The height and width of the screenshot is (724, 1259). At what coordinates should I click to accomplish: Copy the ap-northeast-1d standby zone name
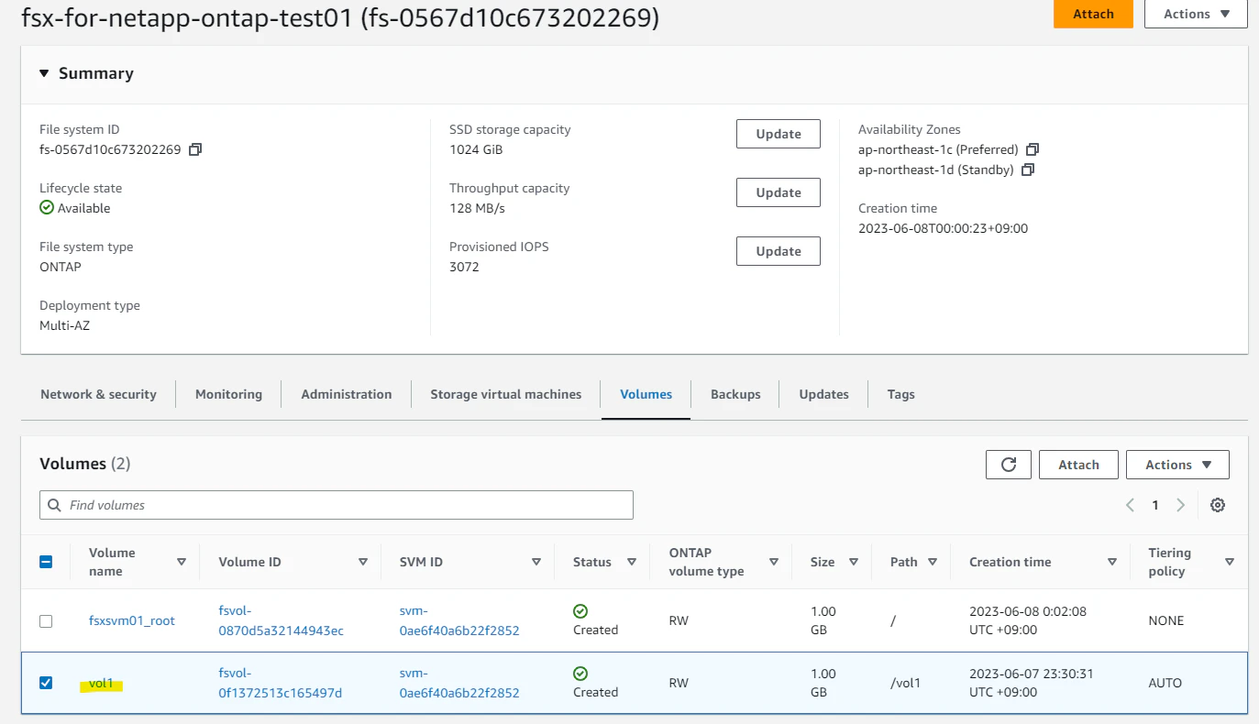[x=1028, y=170]
